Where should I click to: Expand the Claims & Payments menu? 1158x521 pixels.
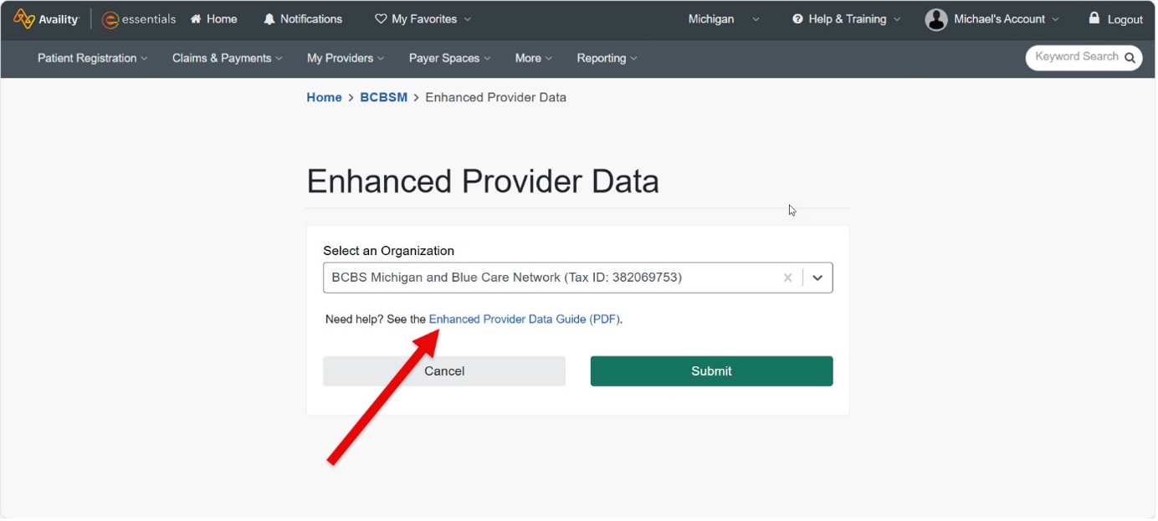[x=227, y=59]
